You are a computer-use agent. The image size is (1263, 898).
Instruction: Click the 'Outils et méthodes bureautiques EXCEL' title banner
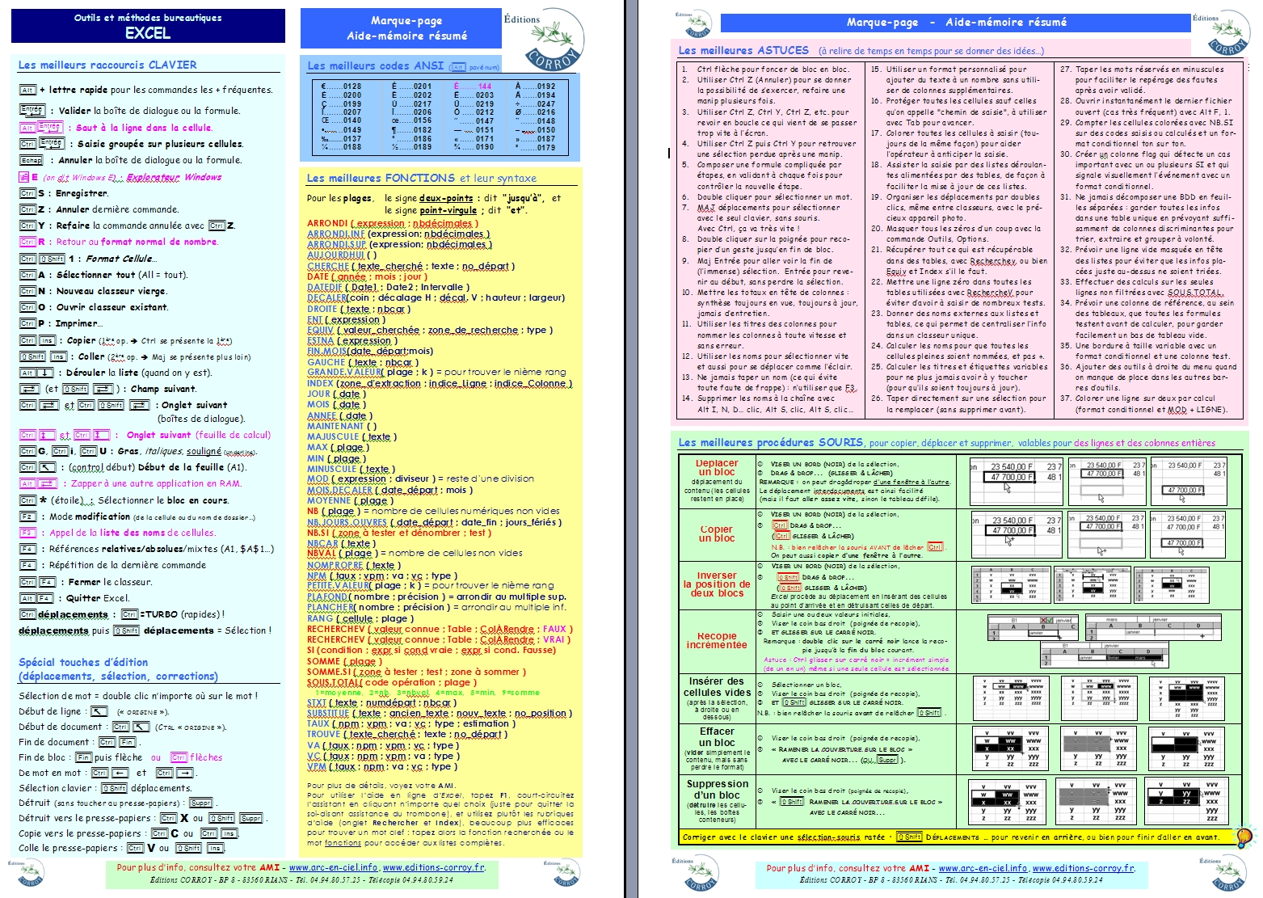[x=148, y=26]
